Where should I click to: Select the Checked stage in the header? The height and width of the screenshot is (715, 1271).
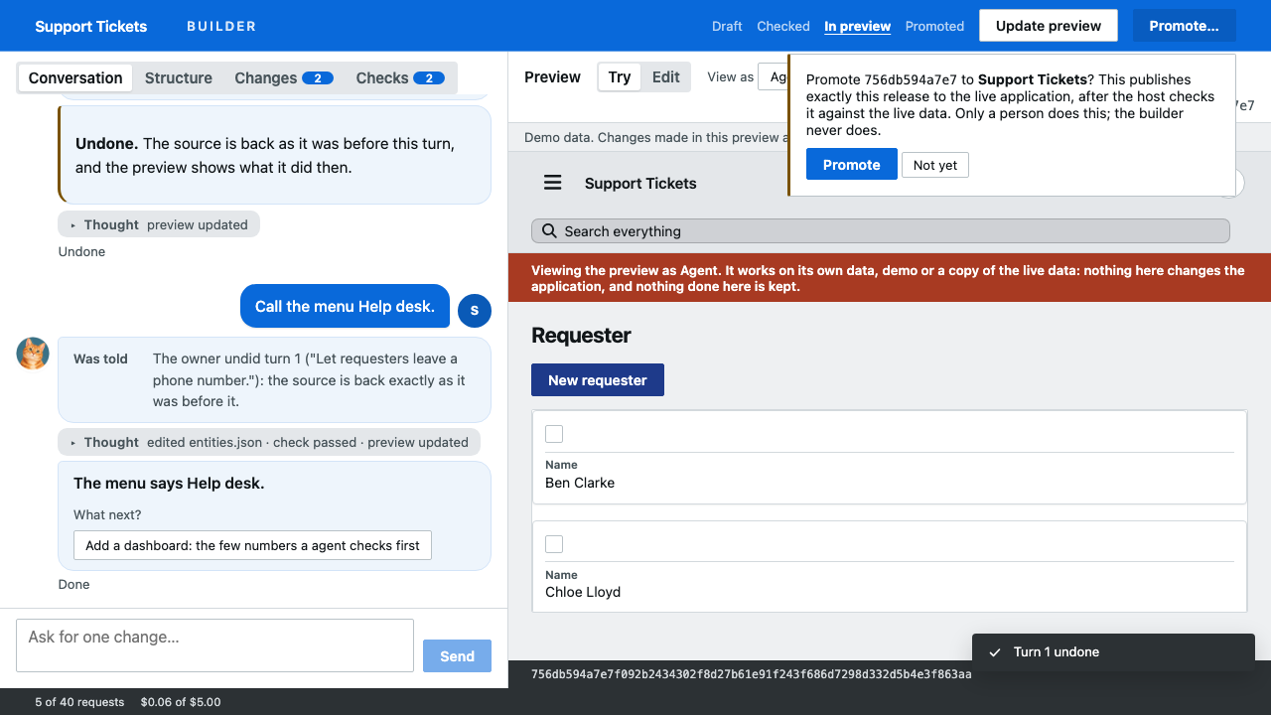(x=783, y=27)
